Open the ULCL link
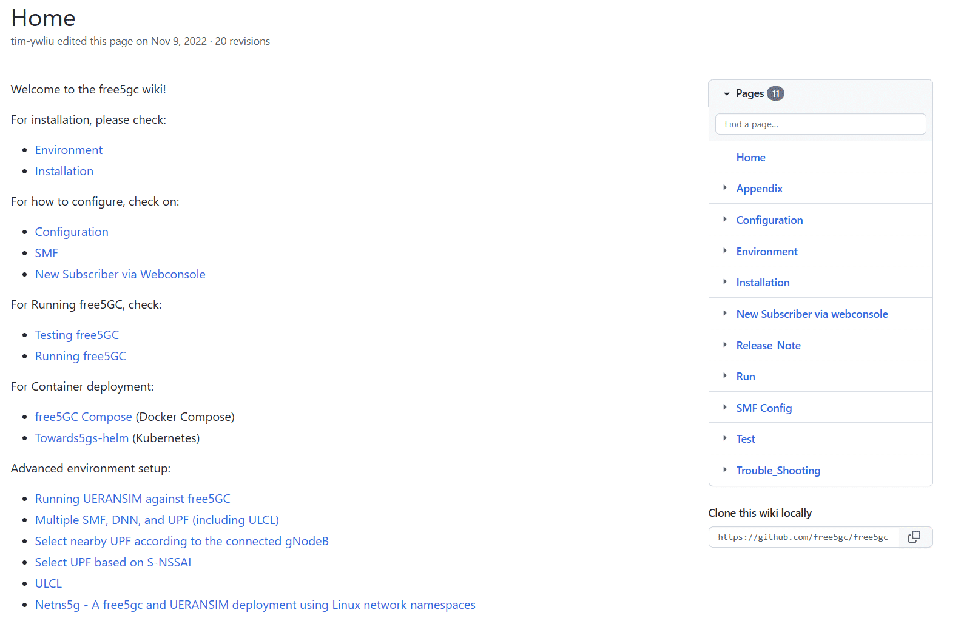The image size is (961, 618). click(x=49, y=583)
